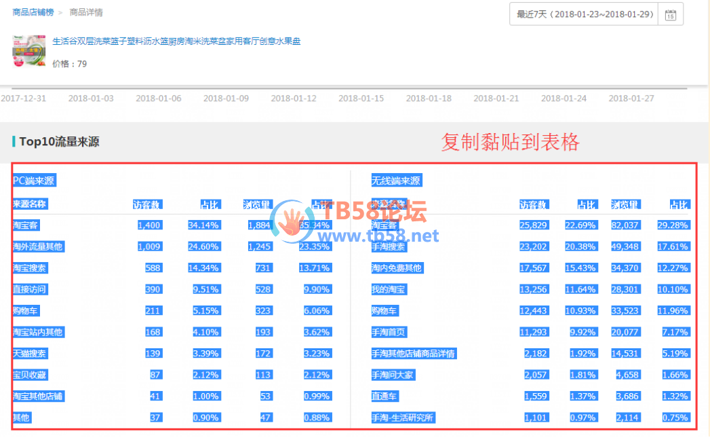The image size is (710, 444).
Task: Select the 手淘问大家 source row
Action: (x=393, y=375)
